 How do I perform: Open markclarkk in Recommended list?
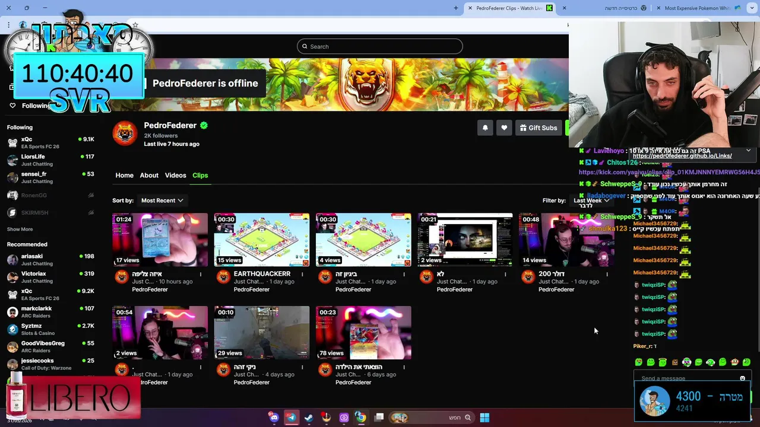pos(50,312)
